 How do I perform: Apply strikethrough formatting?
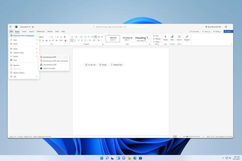coord(46,40)
